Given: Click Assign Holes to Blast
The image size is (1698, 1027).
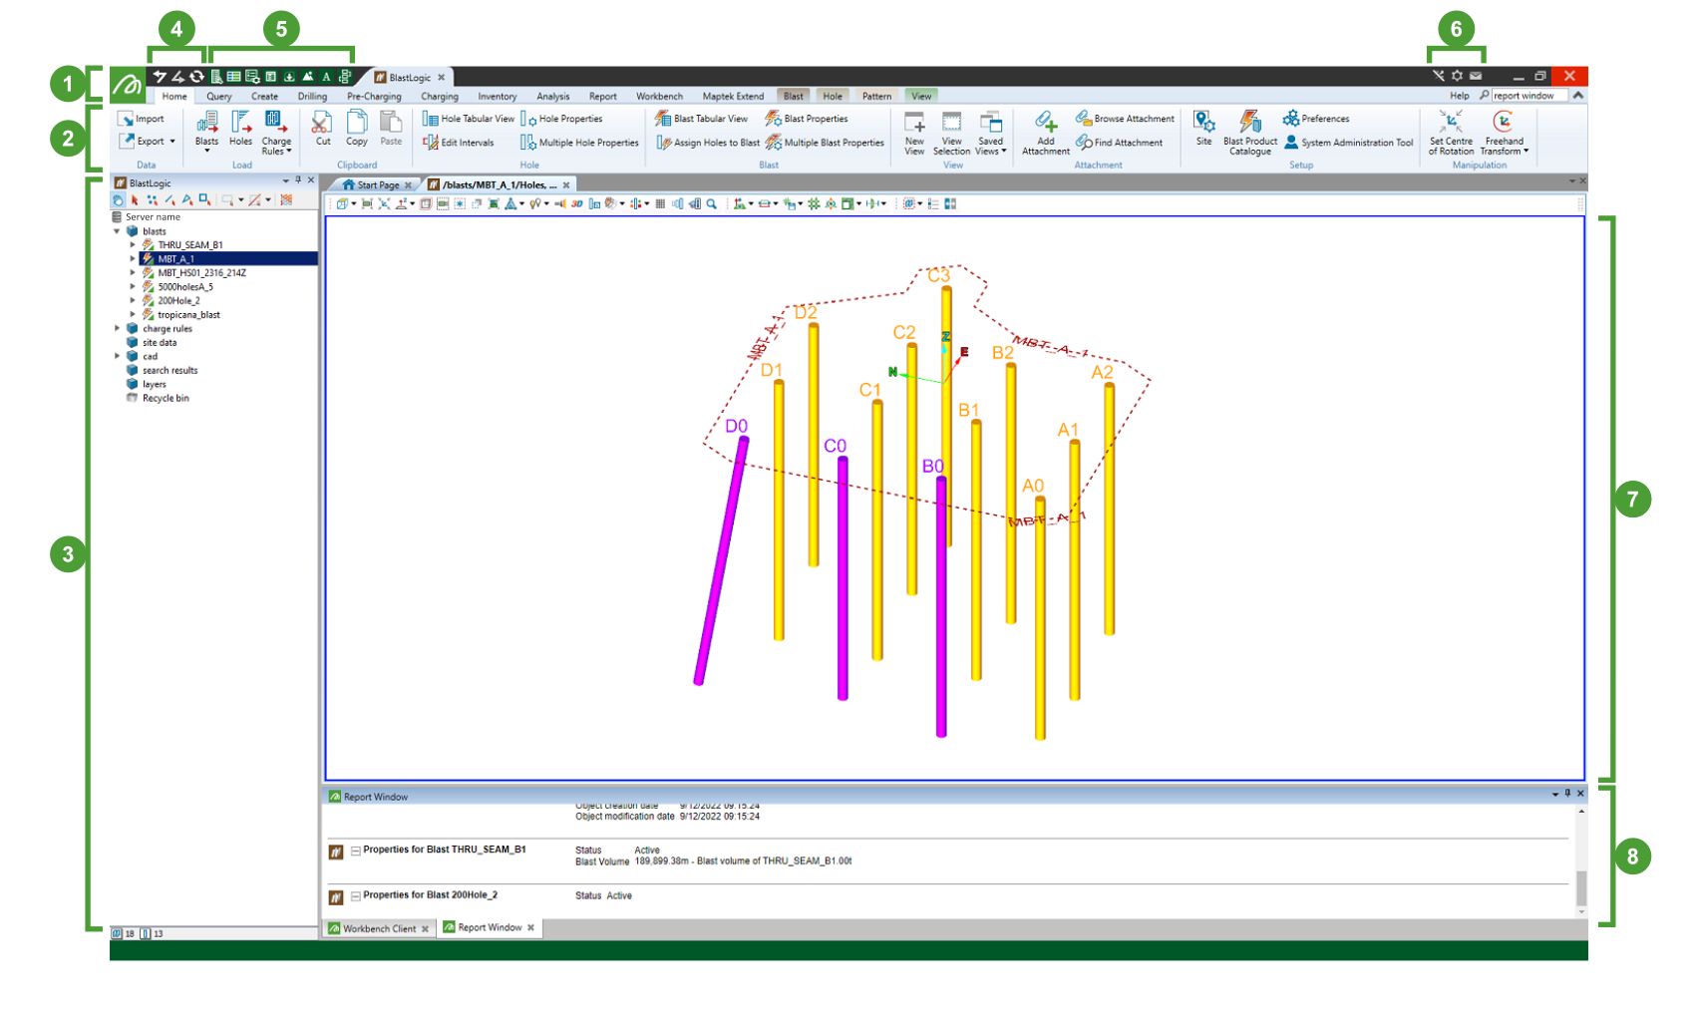Looking at the screenshot, I should (708, 143).
